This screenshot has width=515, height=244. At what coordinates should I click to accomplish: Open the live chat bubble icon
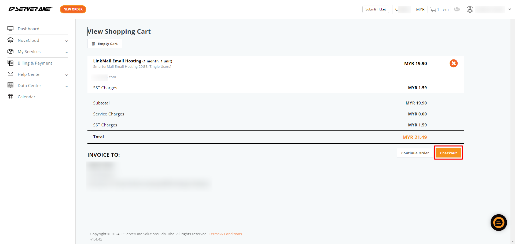pos(499,223)
